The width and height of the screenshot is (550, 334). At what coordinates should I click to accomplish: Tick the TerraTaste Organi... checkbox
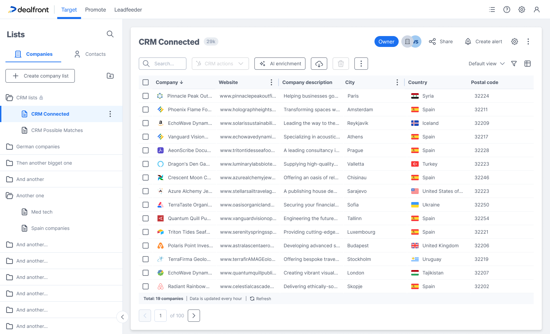[x=146, y=205]
